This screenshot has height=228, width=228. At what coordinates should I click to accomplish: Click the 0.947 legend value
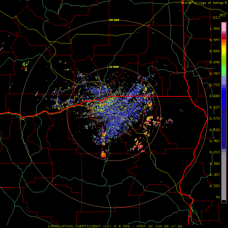(x=215, y=40)
